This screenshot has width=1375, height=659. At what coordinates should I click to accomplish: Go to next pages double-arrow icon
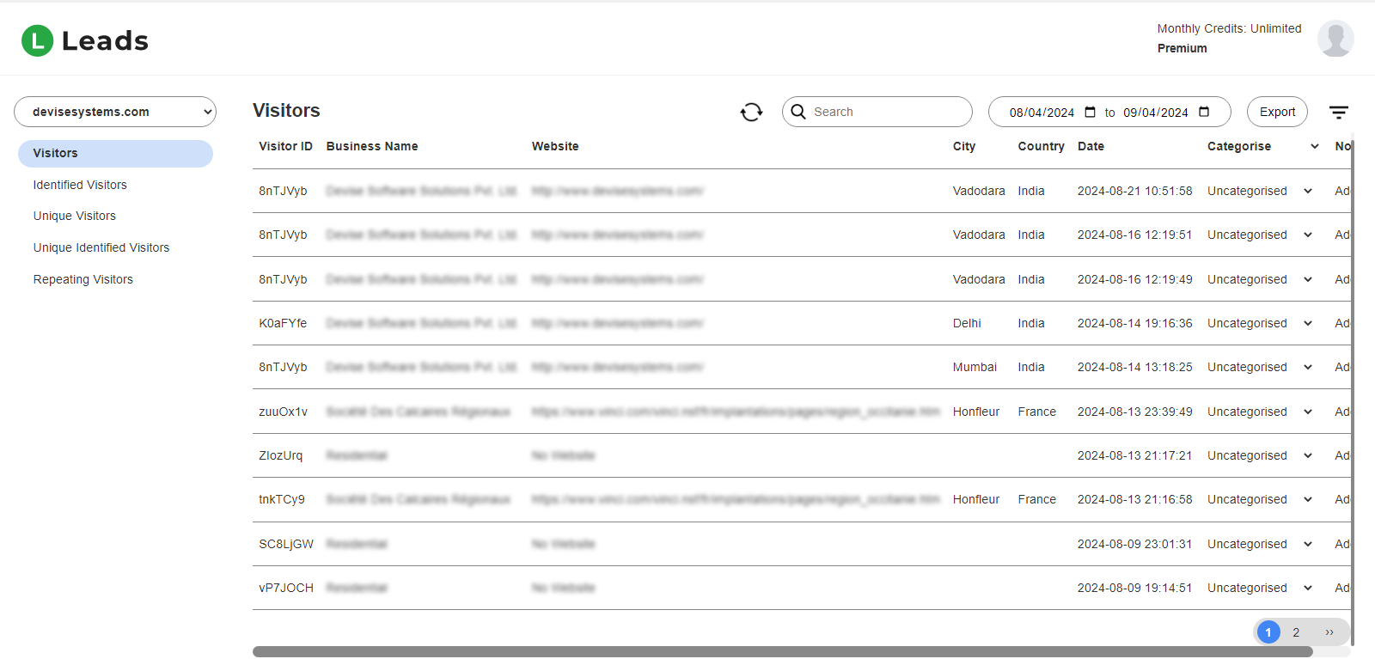1329,632
